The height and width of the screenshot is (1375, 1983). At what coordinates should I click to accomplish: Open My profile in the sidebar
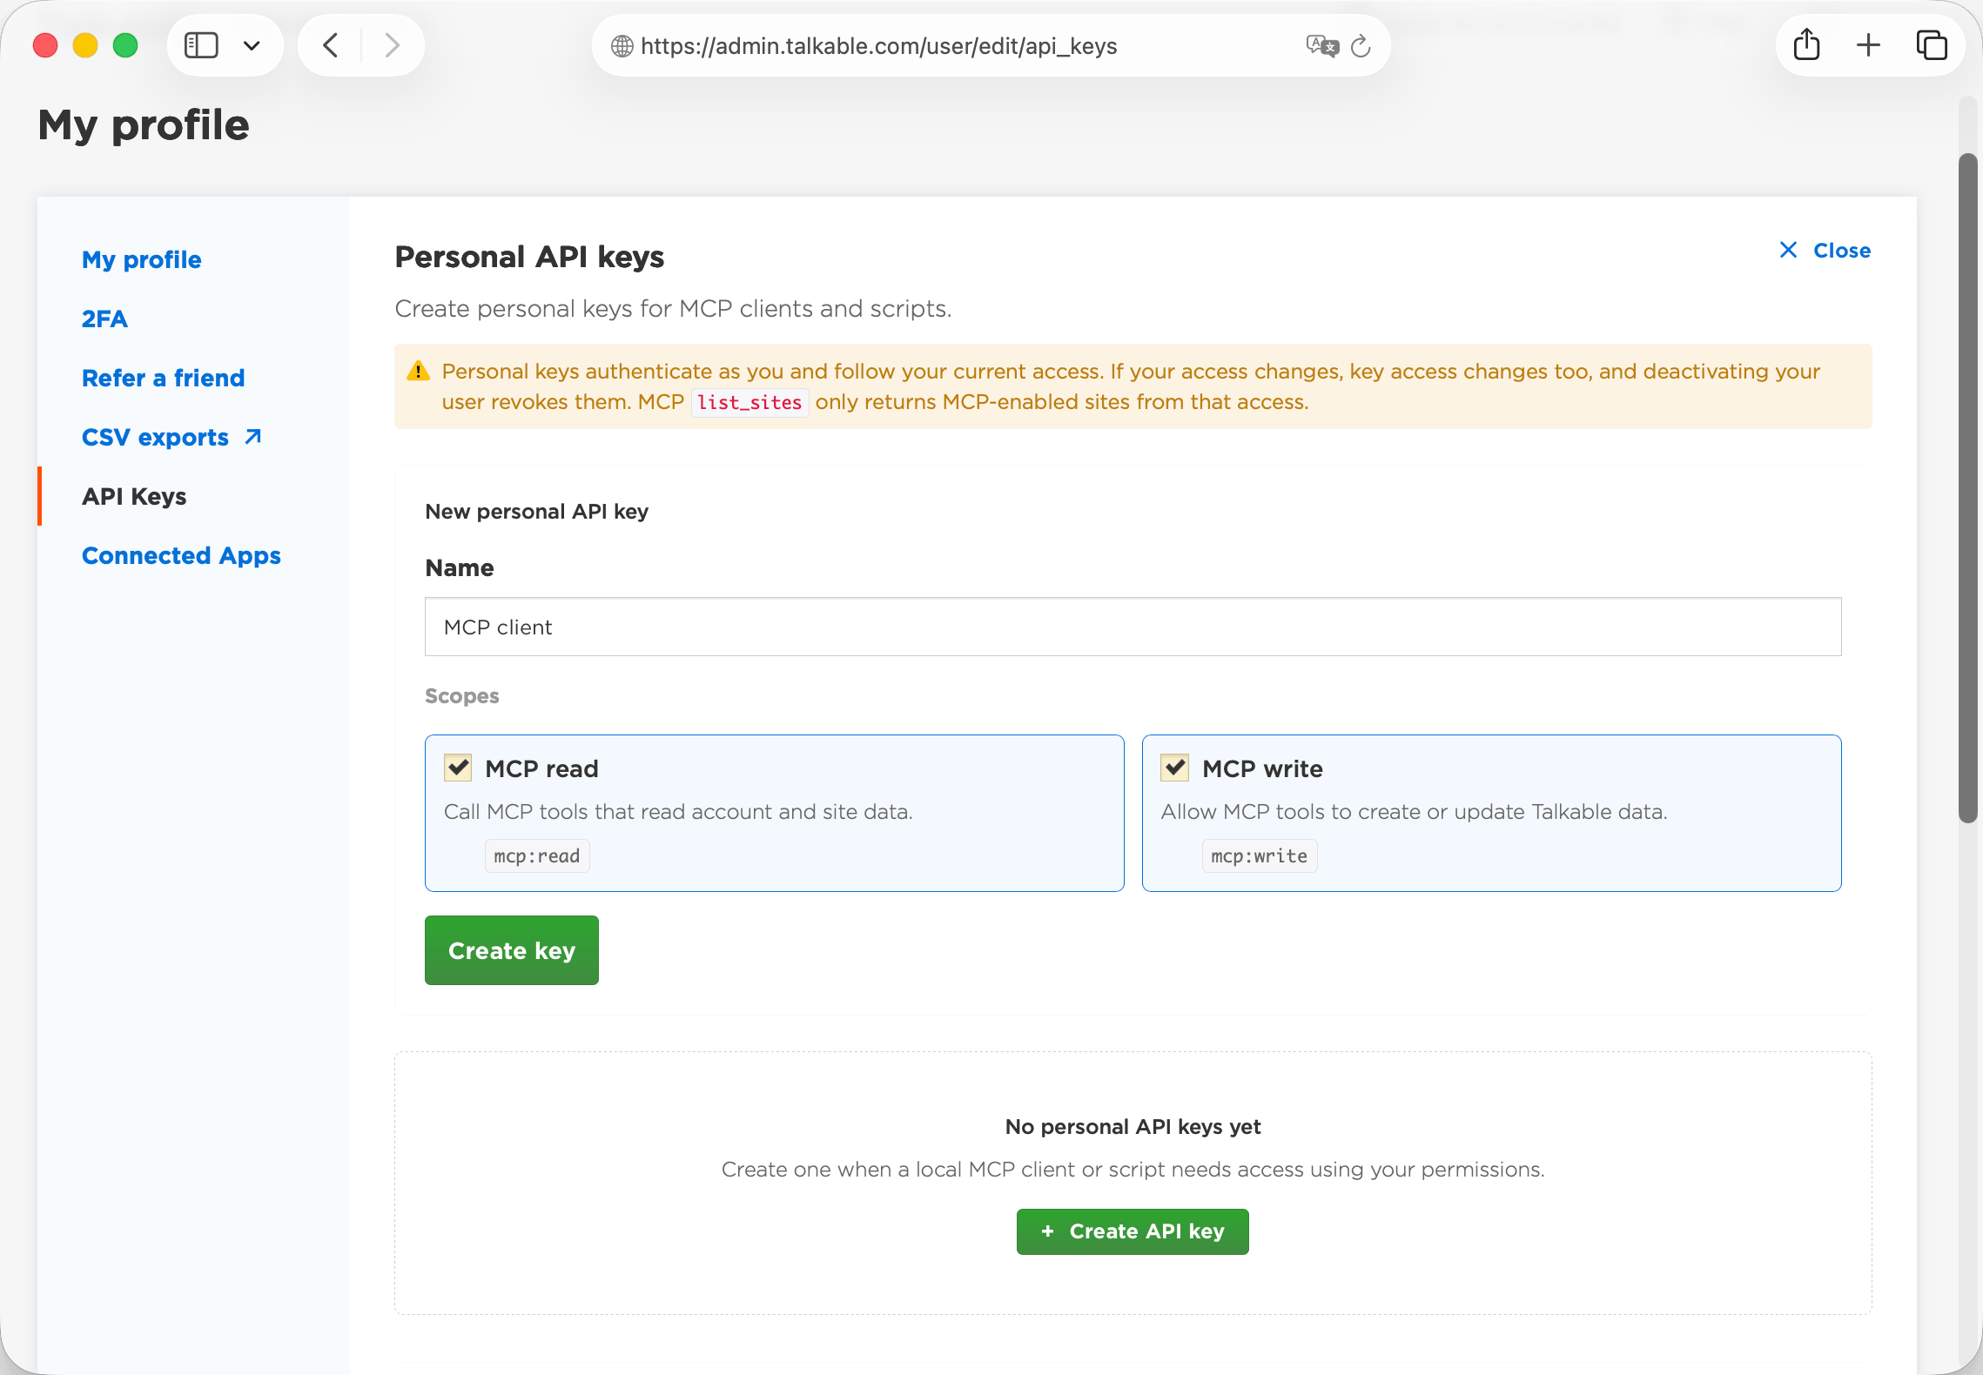(x=142, y=259)
